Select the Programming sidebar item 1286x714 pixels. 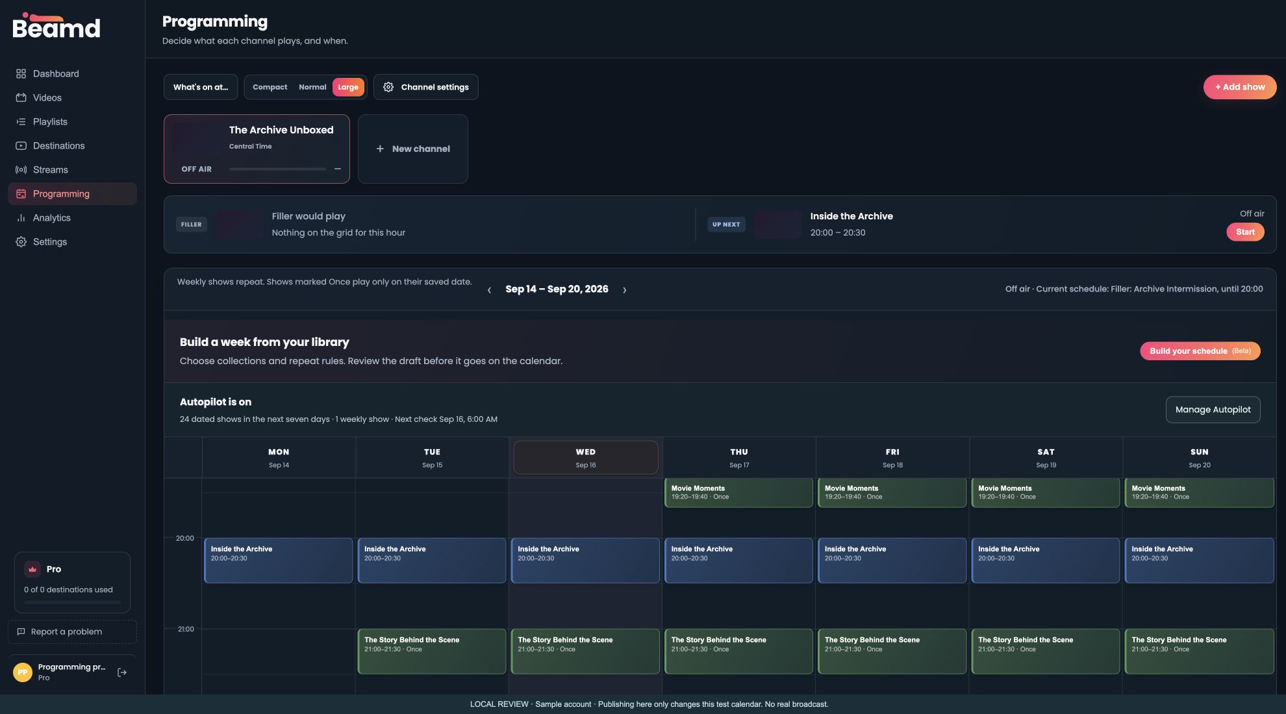(72, 194)
